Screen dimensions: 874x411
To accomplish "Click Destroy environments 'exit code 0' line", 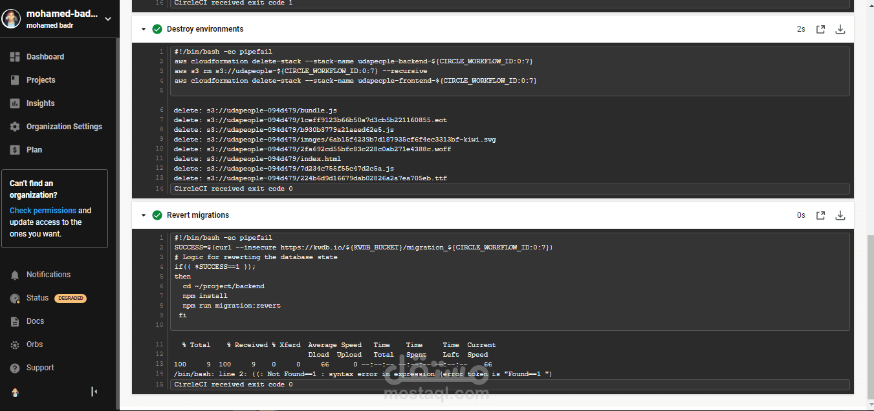I will point(234,189).
